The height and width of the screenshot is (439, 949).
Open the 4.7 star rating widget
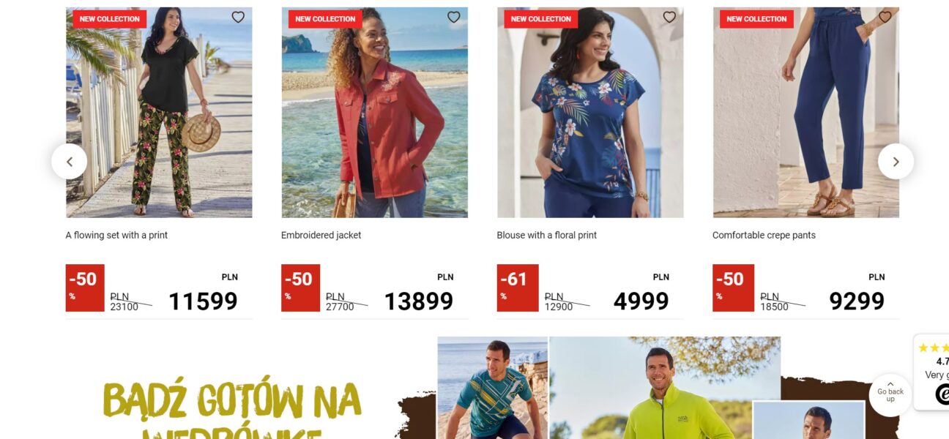pos(931,372)
